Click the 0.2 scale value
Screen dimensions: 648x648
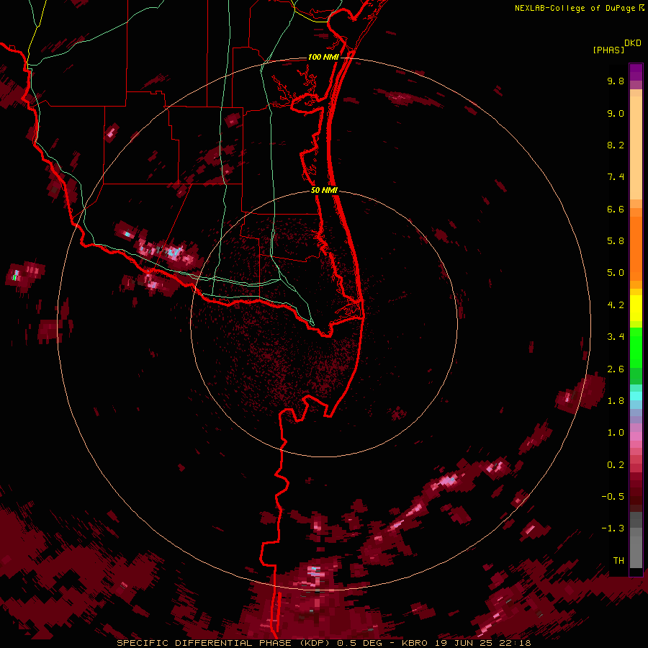coord(616,465)
